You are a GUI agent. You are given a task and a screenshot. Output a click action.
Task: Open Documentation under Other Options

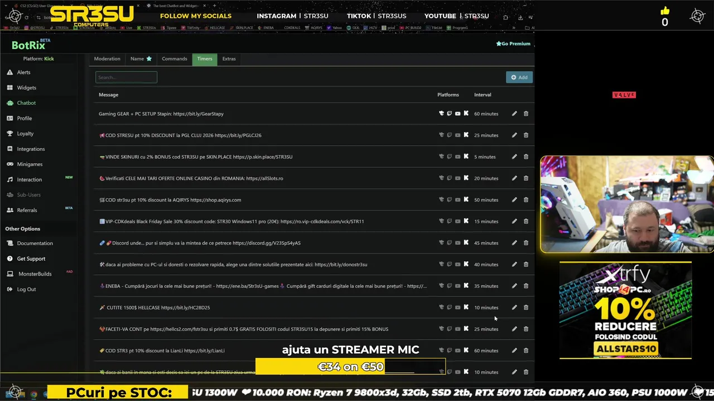[x=35, y=243]
